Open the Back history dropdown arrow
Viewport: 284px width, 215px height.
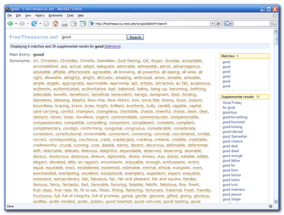coord(16,24)
